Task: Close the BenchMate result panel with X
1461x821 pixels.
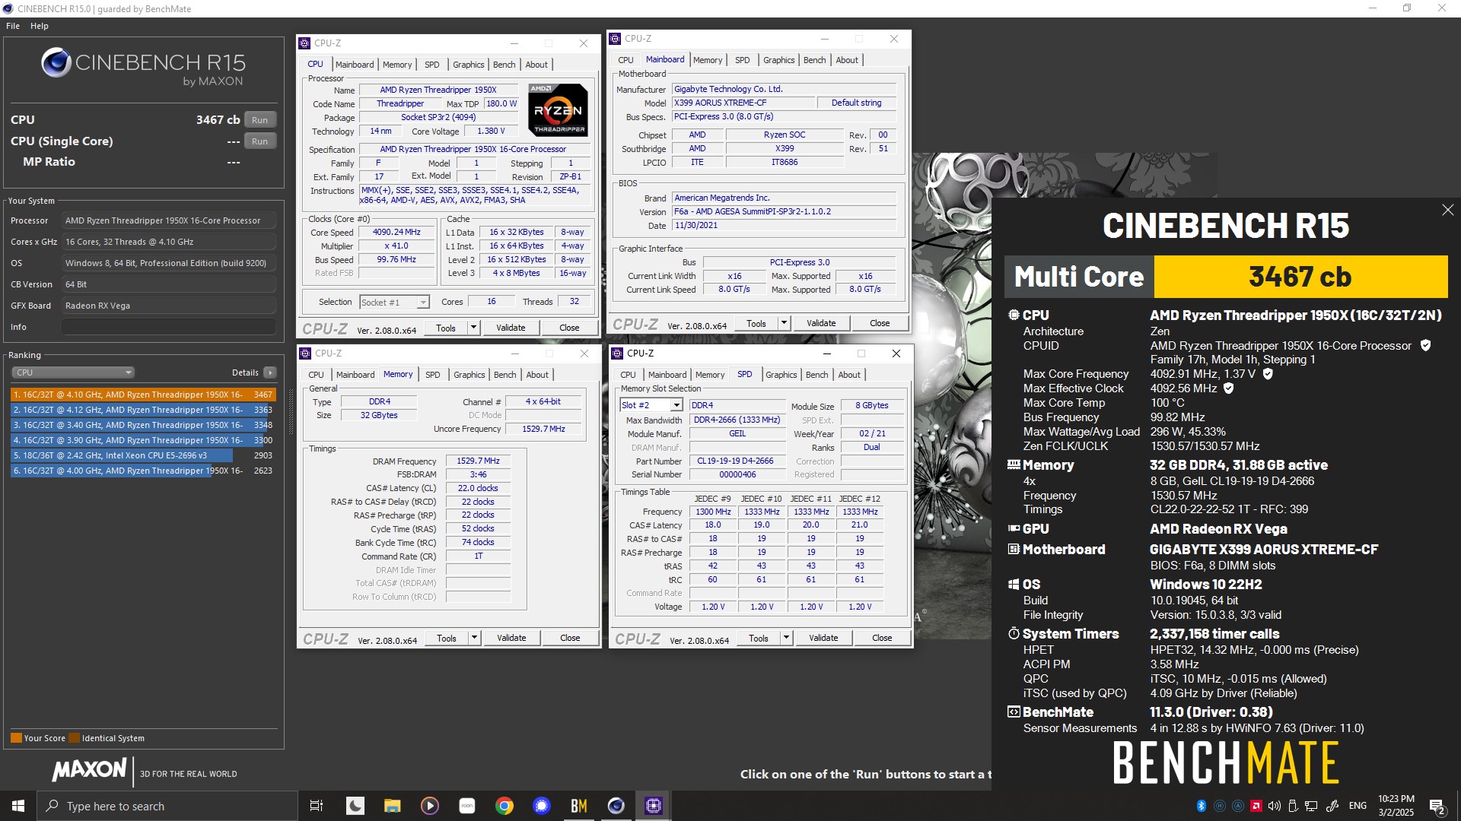Action: [x=1447, y=210]
